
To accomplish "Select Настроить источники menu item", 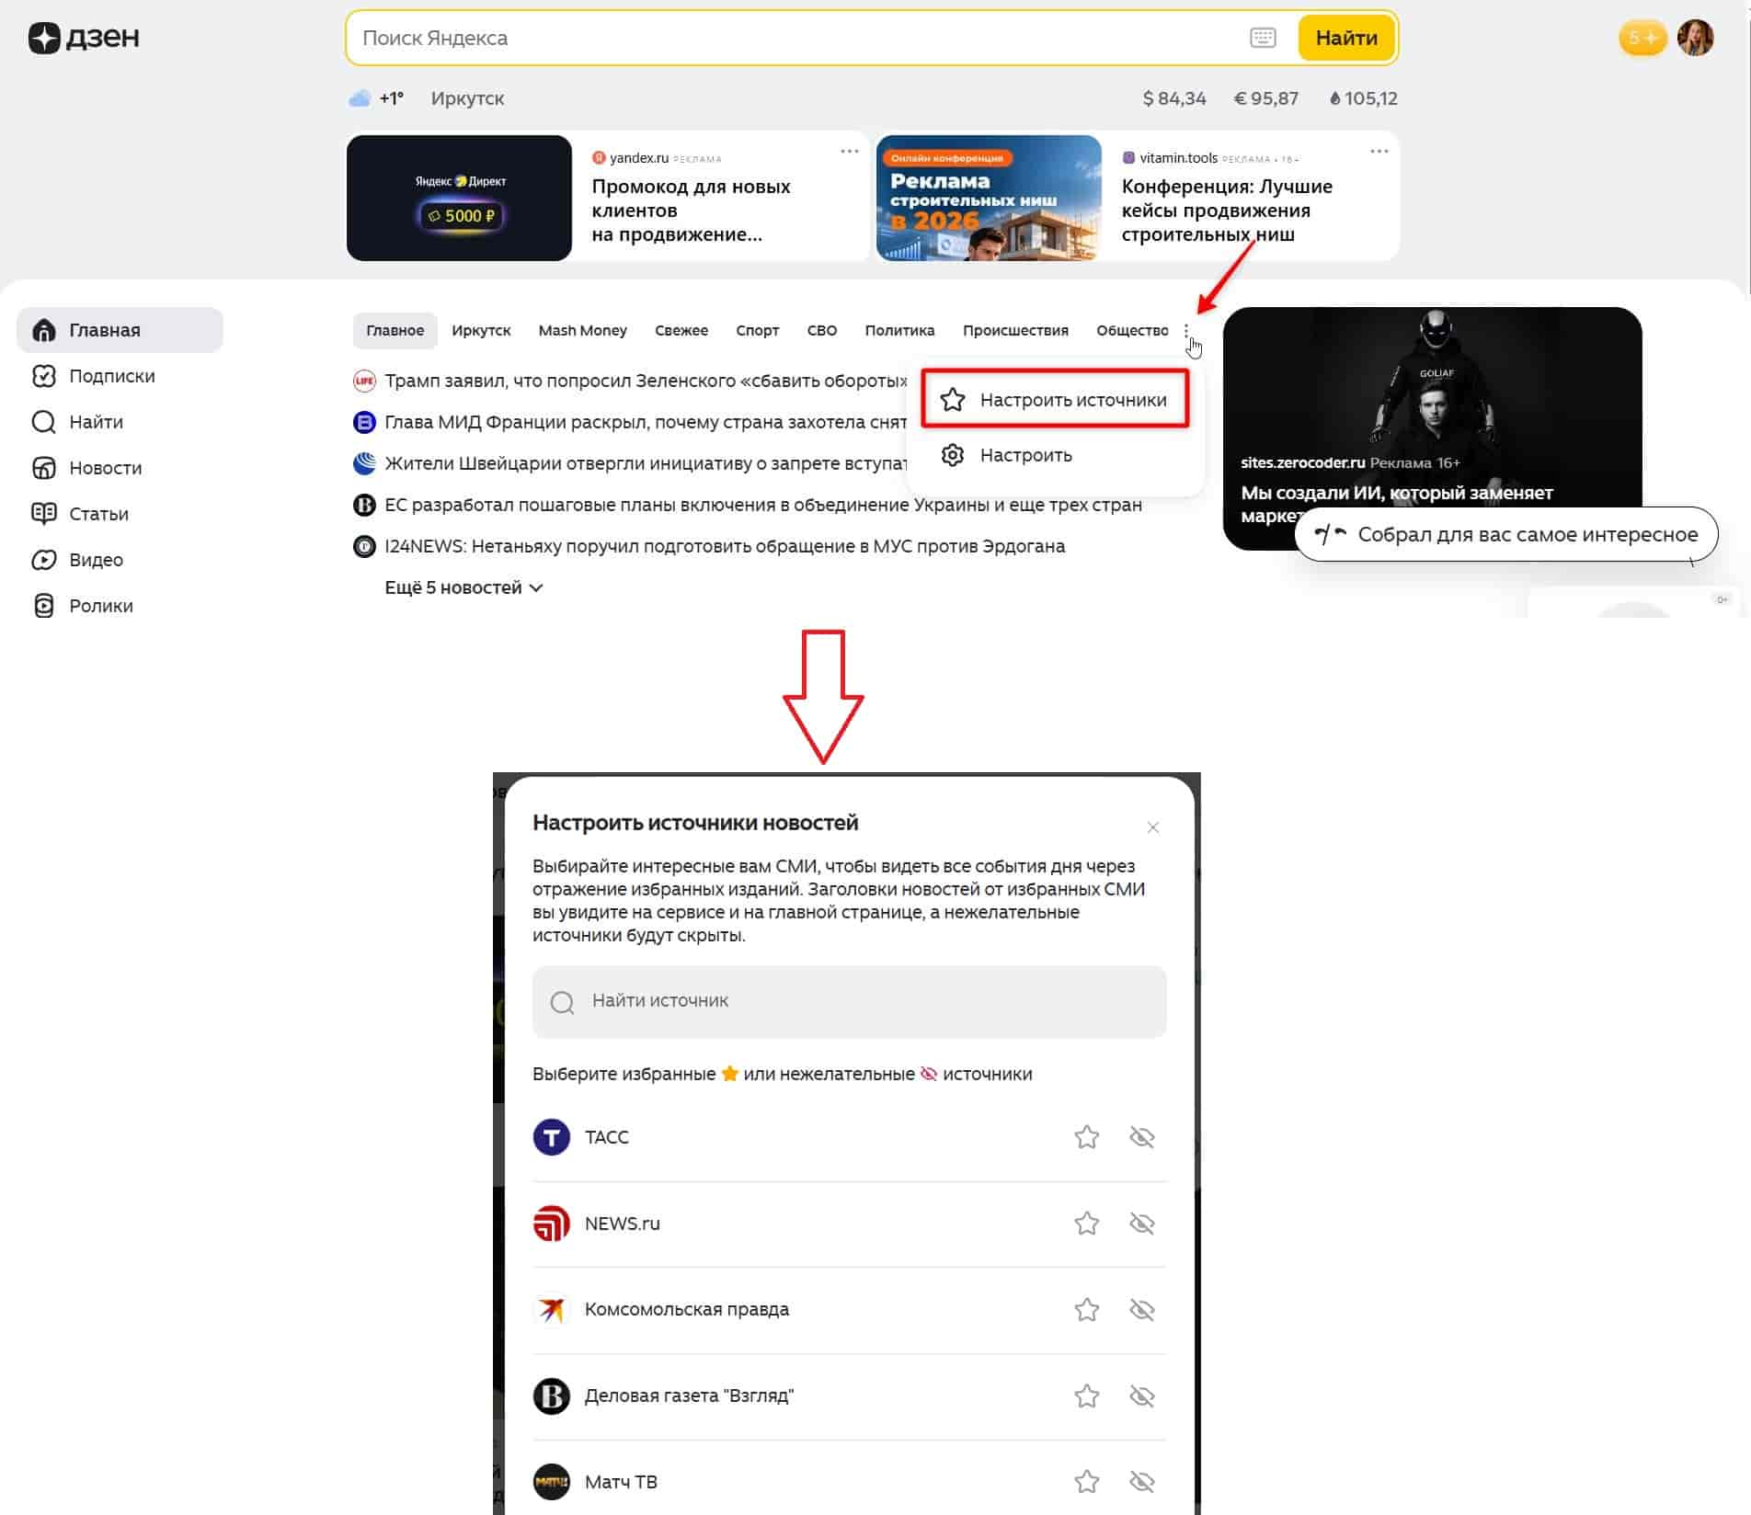I will [x=1055, y=400].
